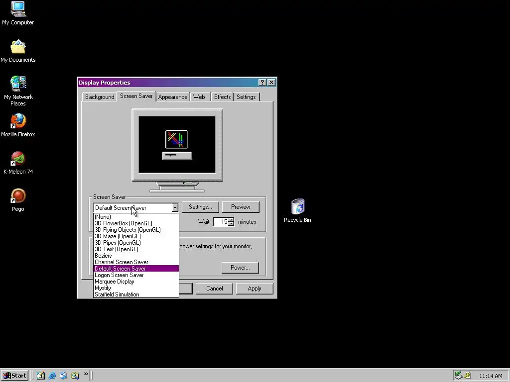Switch to the Web tab
Viewport: 510px width, 382px height.
199,97
